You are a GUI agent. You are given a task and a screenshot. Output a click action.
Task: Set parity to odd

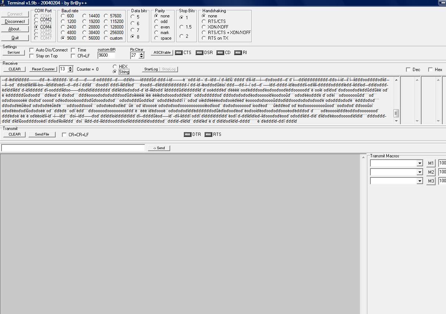[x=156, y=21]
